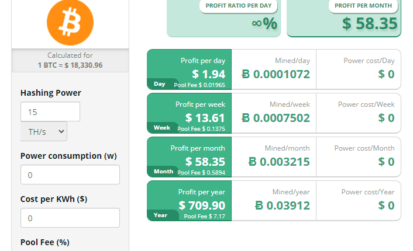This screenshot has width=413, height=251.
Task: Click the Mined/day Bitcoin amount 0.0001072
Action: (x=276, y=74)
